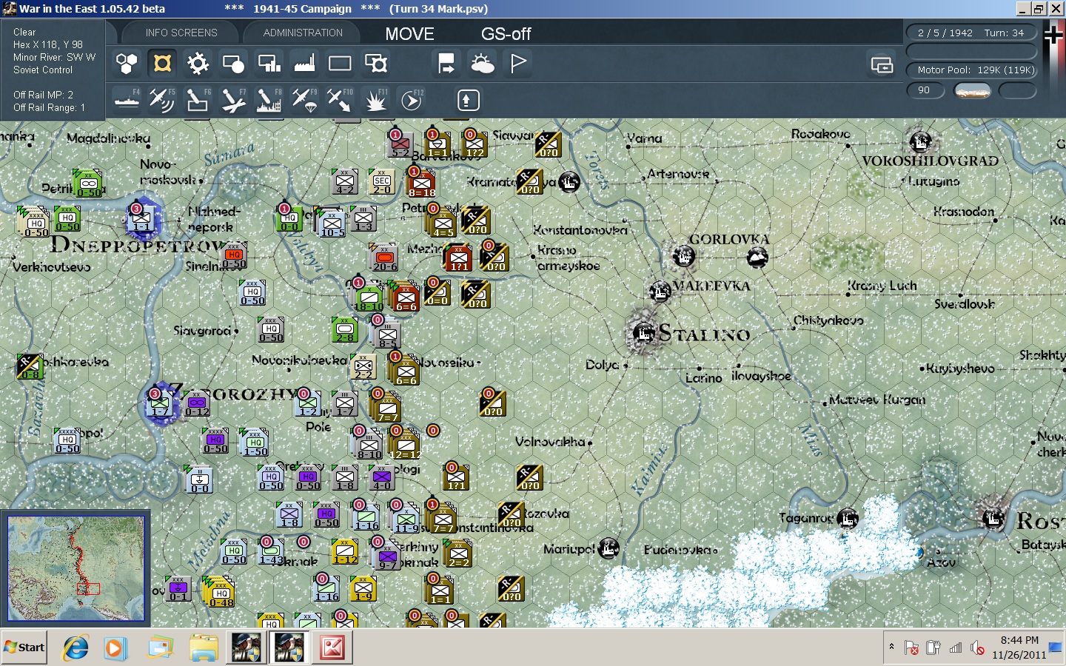Click the Taganrog port icon
Viewport: 1066px width, 666px height.
(x=847, y=519)
